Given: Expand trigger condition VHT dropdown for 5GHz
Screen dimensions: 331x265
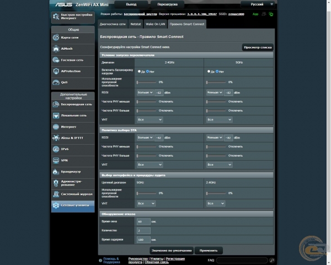Looking at the screenshot, I should pyautogui.click(x=220, y=120).
